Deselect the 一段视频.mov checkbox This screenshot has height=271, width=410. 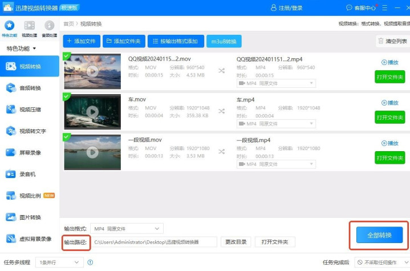click(x=67, y=137)
